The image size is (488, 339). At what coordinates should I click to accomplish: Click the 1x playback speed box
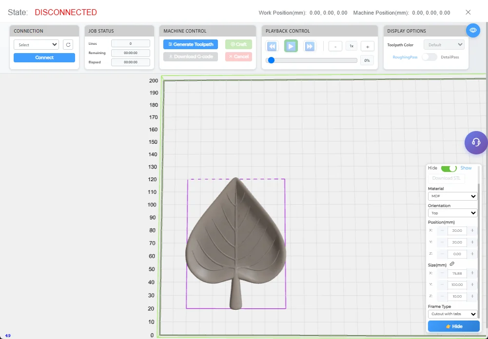click(x=351, y=46)
